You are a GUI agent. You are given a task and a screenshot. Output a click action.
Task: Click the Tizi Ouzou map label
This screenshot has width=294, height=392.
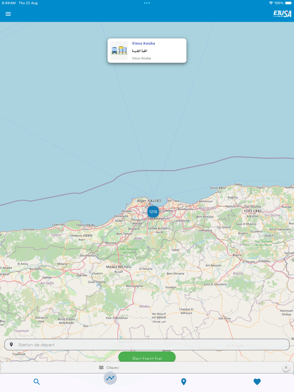[x=252, y=206]
